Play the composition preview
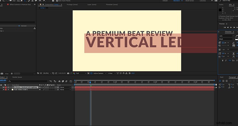 point(231,27)
